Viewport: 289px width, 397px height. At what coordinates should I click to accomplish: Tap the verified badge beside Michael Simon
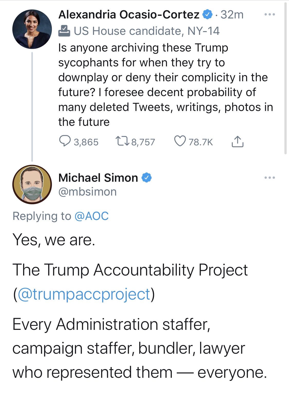coord(146,178)
